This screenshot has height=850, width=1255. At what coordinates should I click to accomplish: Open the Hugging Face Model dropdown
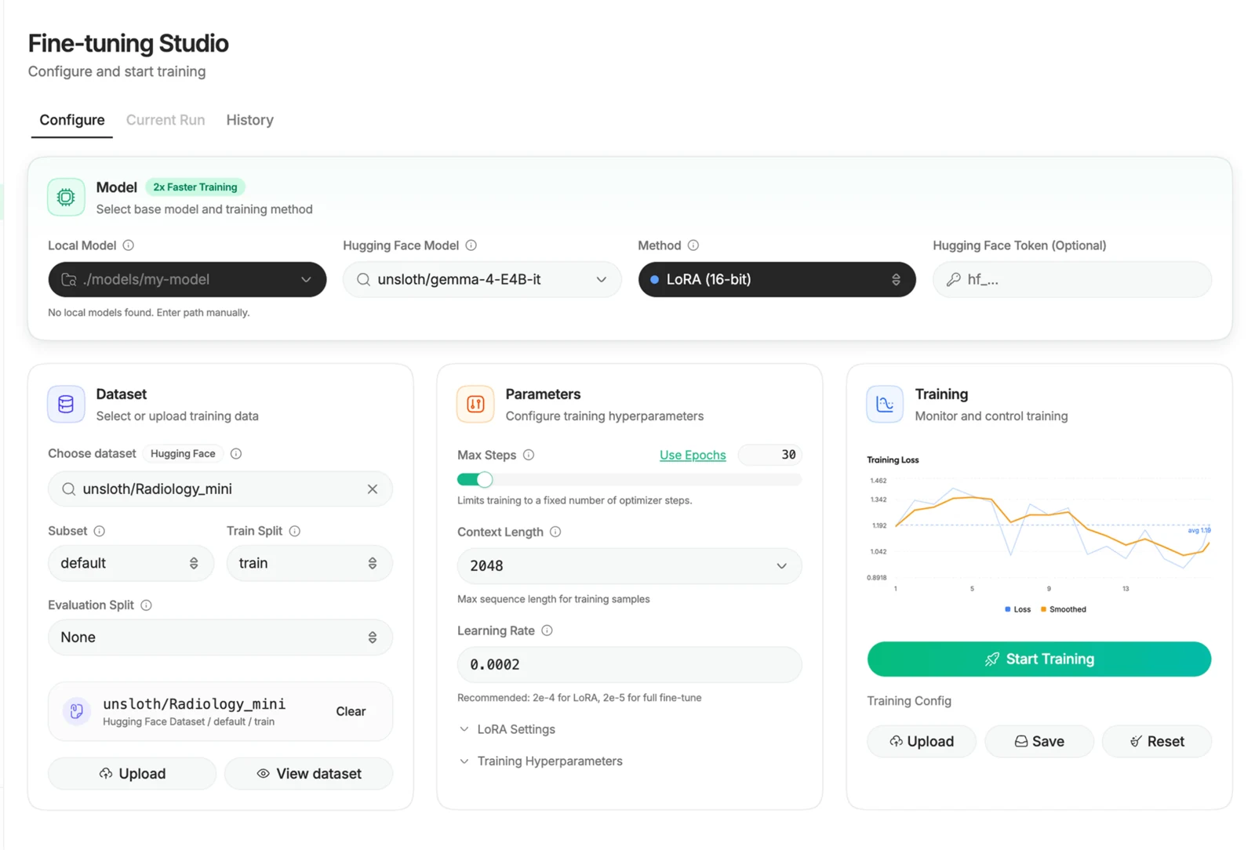click(482, 280)
